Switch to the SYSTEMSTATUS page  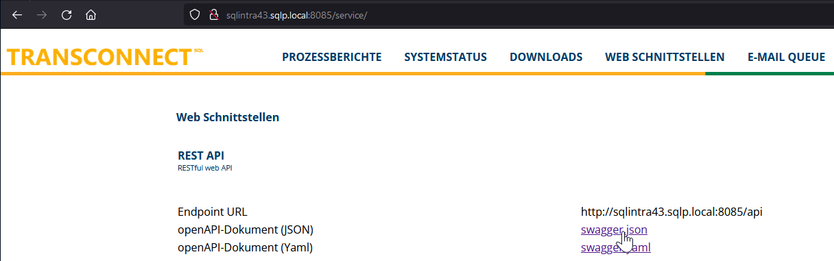[446, 57]
